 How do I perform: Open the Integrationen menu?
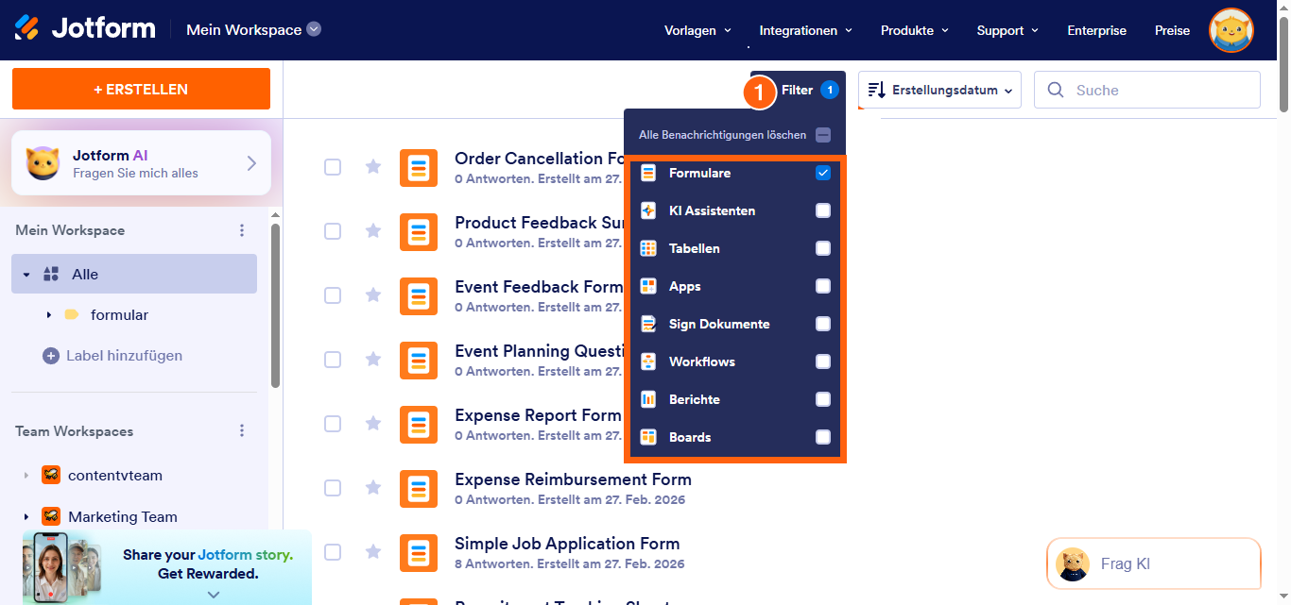pyautogui.click(x=800, y=30)
